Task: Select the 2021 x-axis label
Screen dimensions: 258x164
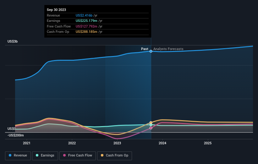Action: coord(27,143)
